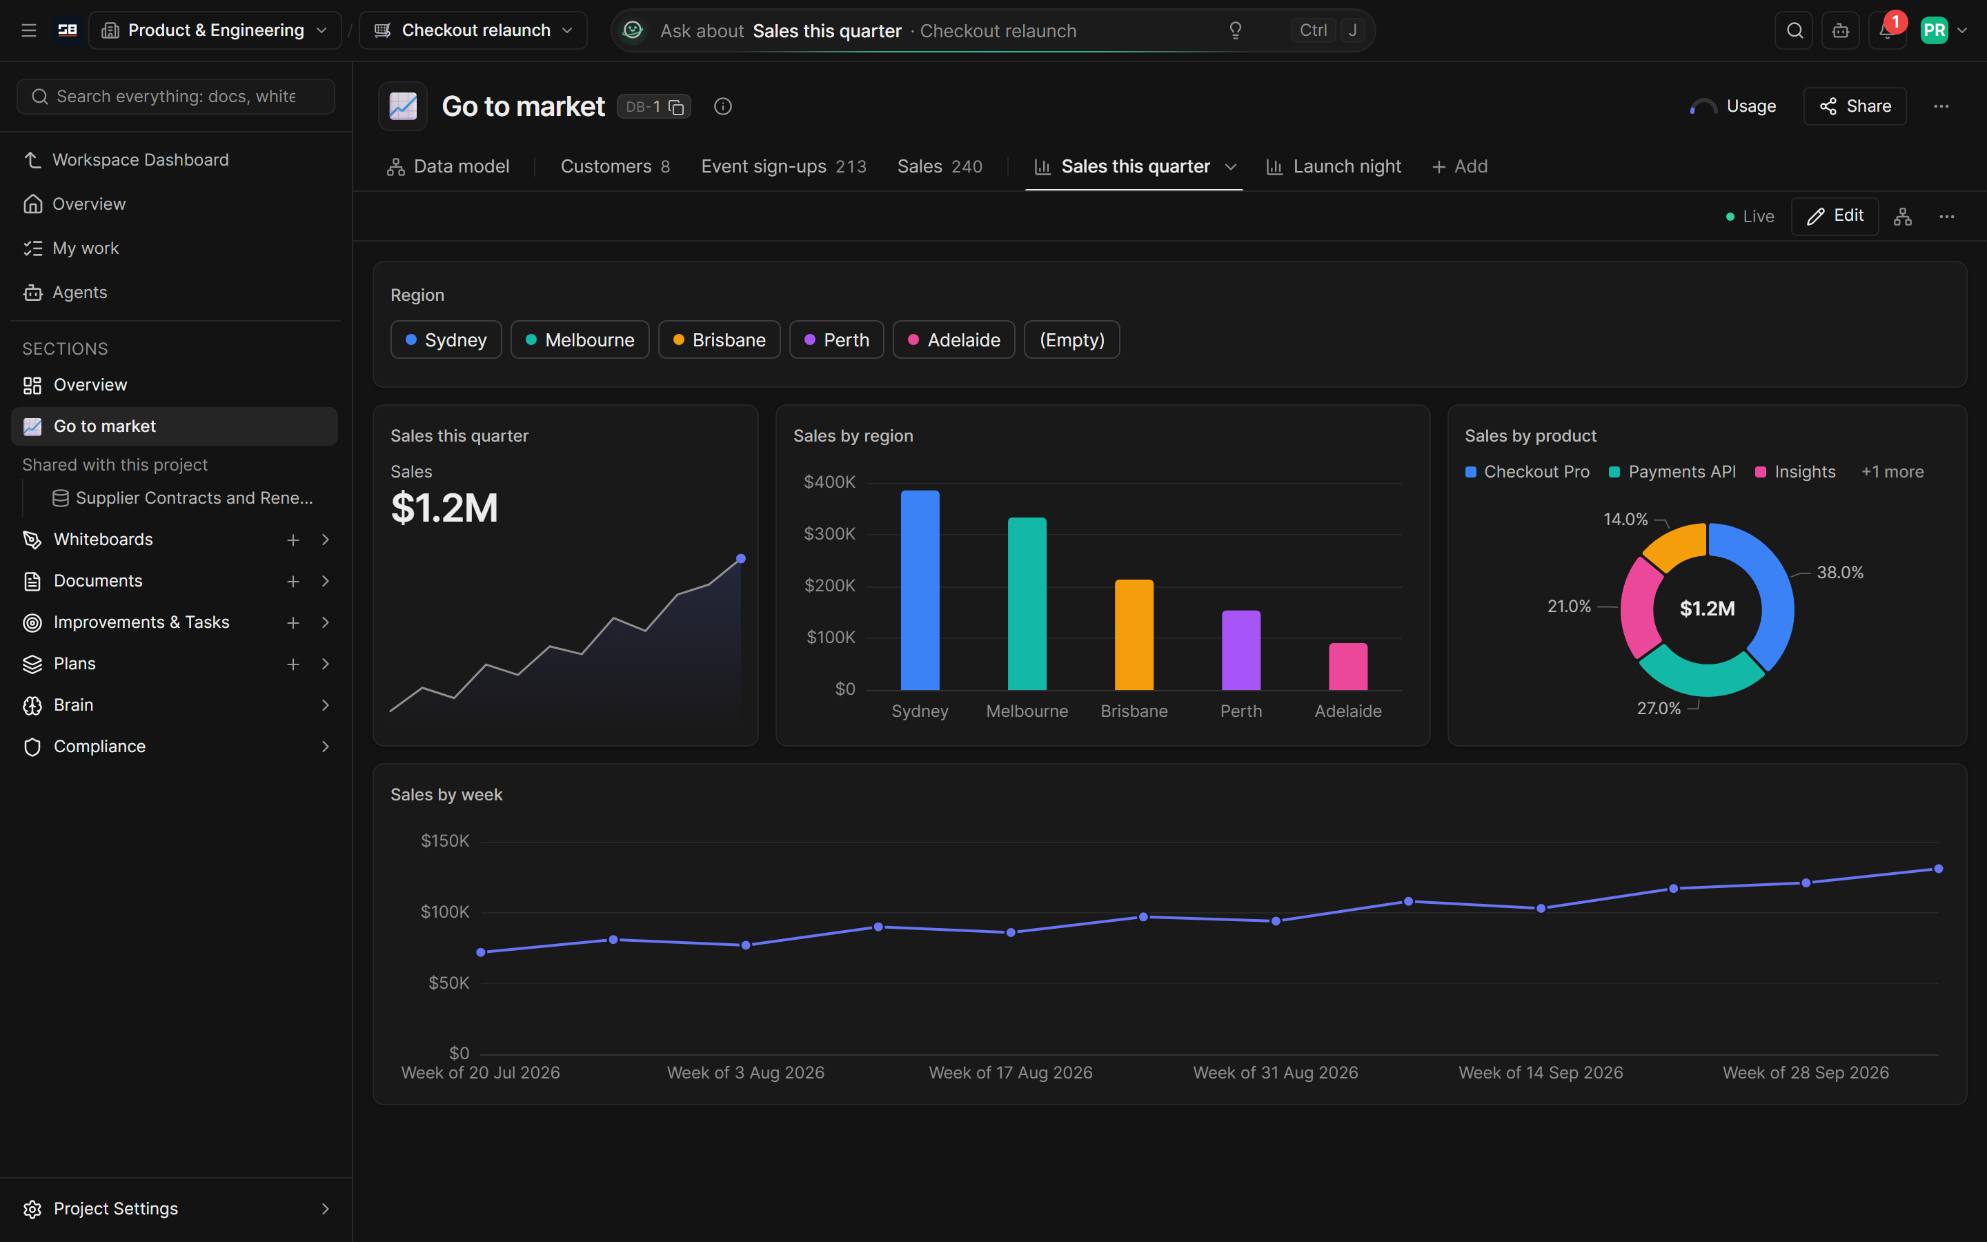
Task: Add a new view tab
Action: (x=1460, y=167)
